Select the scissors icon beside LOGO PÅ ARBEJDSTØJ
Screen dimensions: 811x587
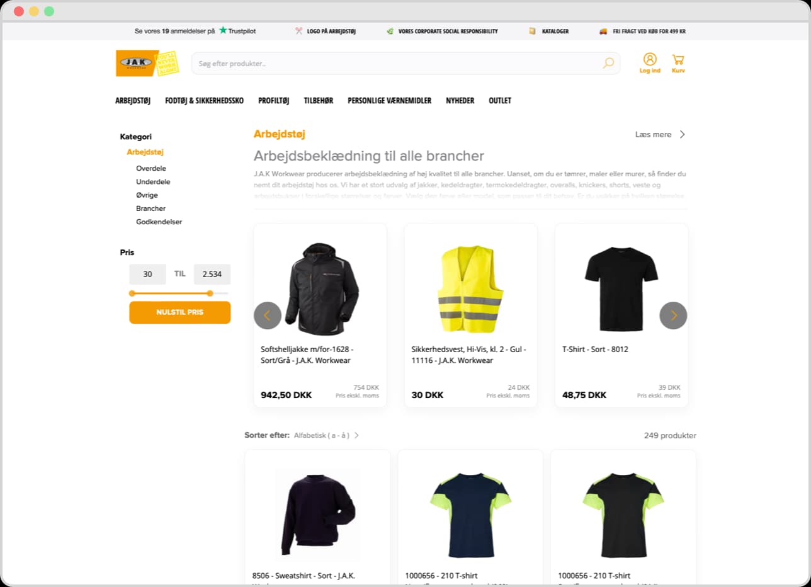298,30
